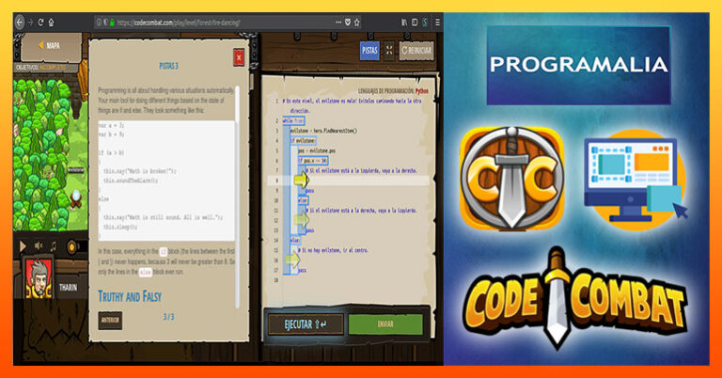The width and height of the screenshot is (722, 378).
Task: Bookmark this page with the star icon
Action: [357, 23]
